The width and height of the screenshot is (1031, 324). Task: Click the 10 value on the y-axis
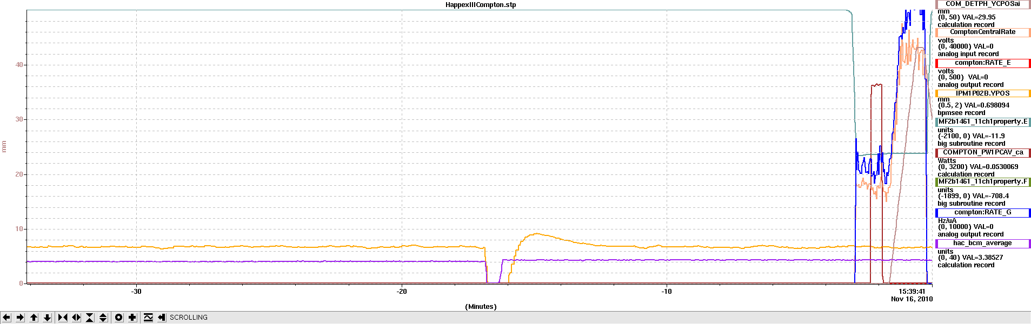tap(19, 229)
